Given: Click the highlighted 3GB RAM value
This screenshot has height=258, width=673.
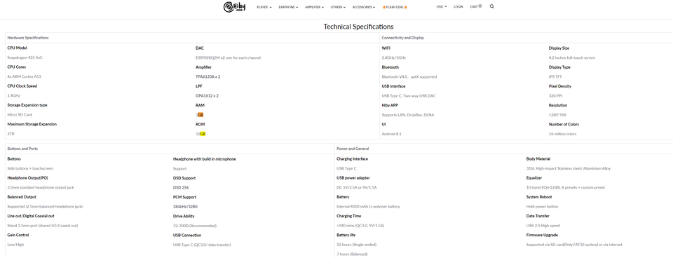Looking at the screenshot, I should [x=200, y=114].
